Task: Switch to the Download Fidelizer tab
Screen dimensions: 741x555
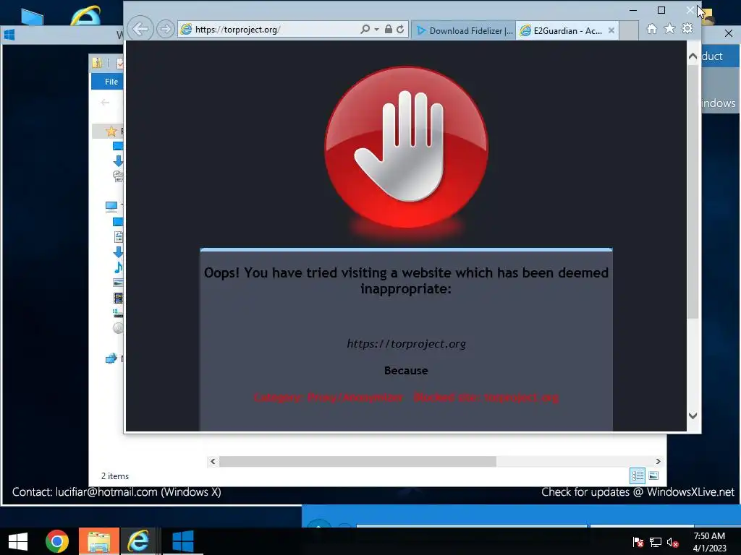Action: [464, 30]
